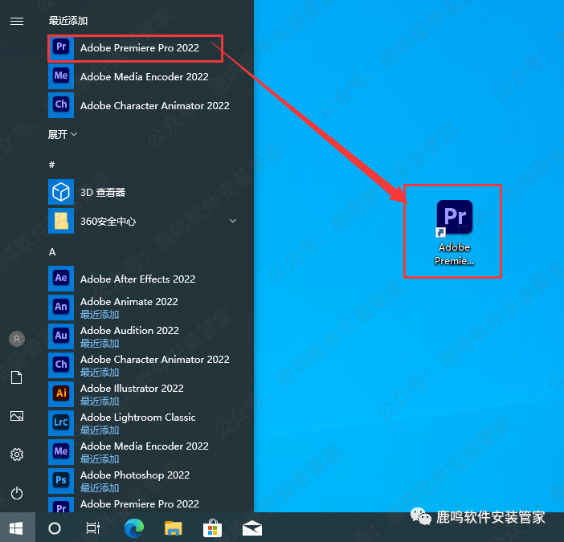Click the user account avatar
Screen dimensions: 564x542
coord(17,339)
